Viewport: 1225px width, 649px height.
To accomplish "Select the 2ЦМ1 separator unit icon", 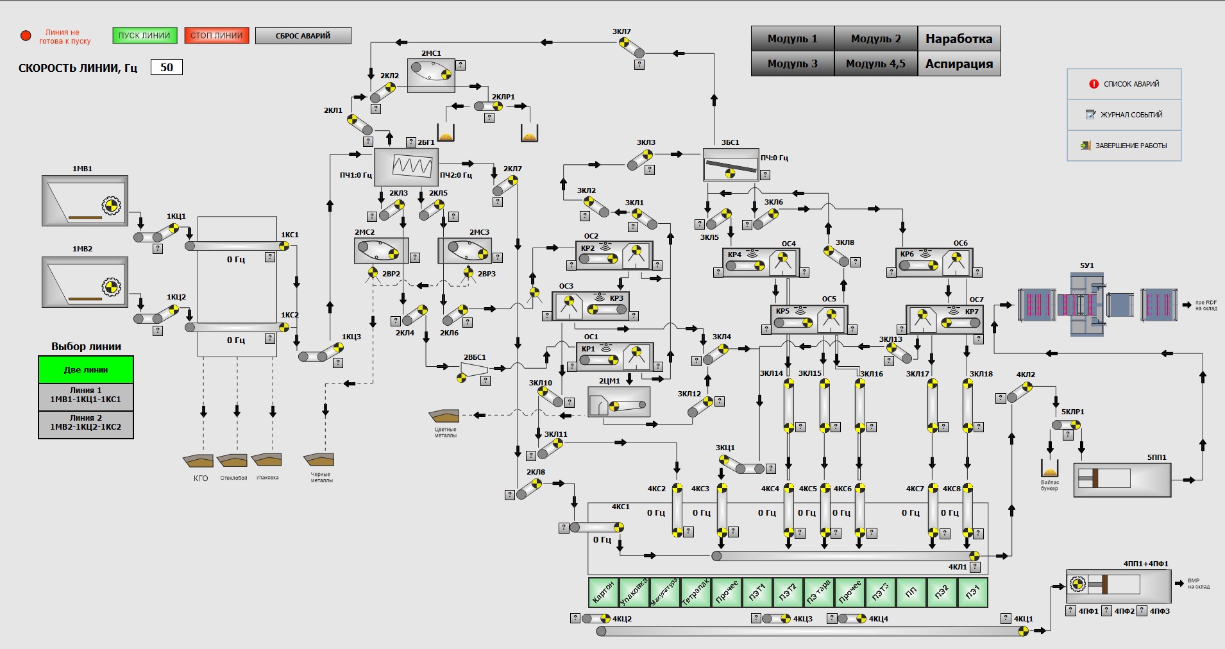I will click(x=619, y=402).
